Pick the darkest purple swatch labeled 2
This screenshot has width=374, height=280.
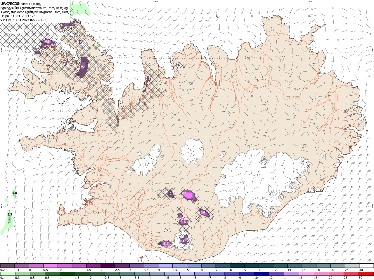pos(108,266)
